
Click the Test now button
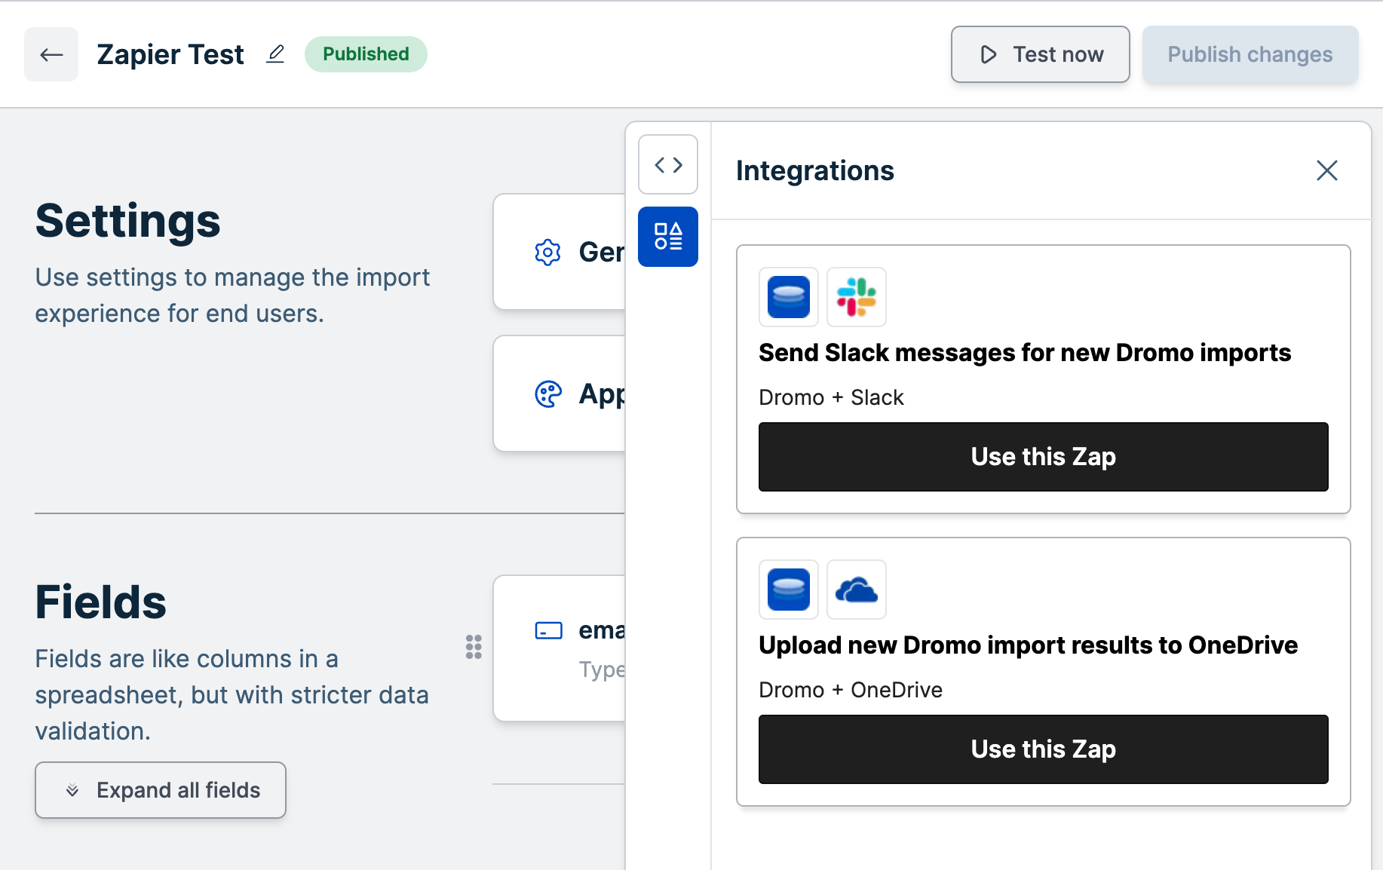pyautogui.click(x=1041, y=54)
